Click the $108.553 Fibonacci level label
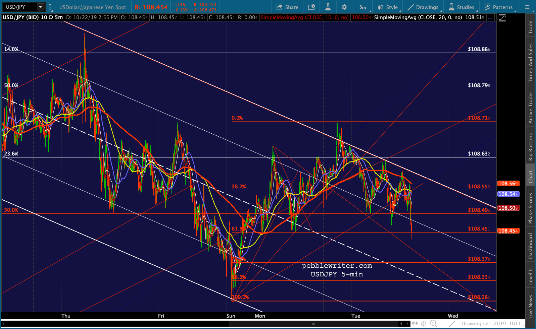536x329 pixels. tap(479, 187)
